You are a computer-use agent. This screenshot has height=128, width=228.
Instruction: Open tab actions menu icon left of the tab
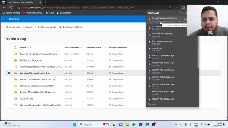(4, 2)
